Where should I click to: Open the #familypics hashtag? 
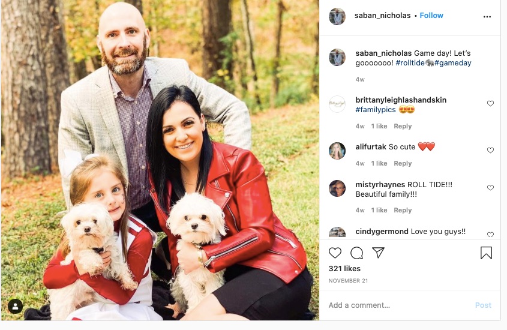pos(376,110)
